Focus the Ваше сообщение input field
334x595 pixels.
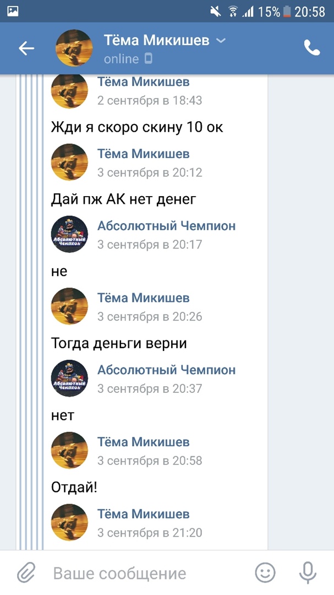pyautogui.click(x=143, y=574)
